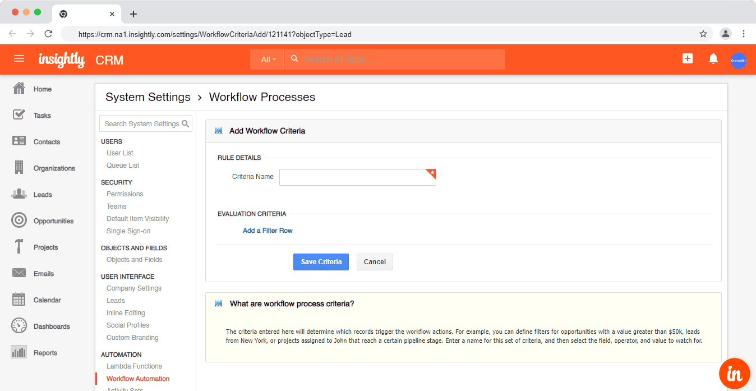
Task: Open notifications via the bell icon
Action: [x=713, y=58]
